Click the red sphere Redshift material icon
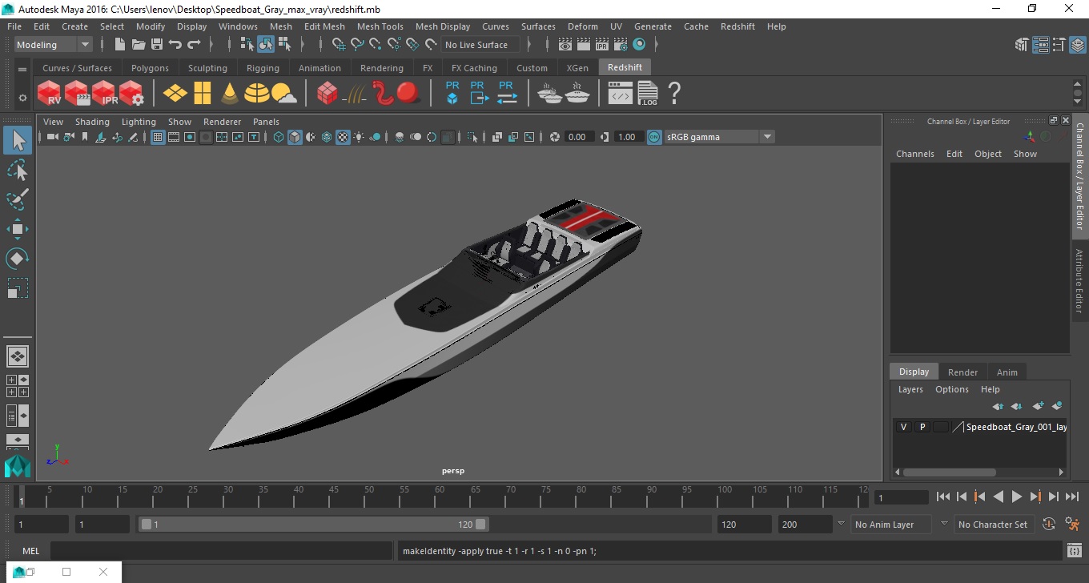This screenshot has height=583, width=1089. [408, 93]
